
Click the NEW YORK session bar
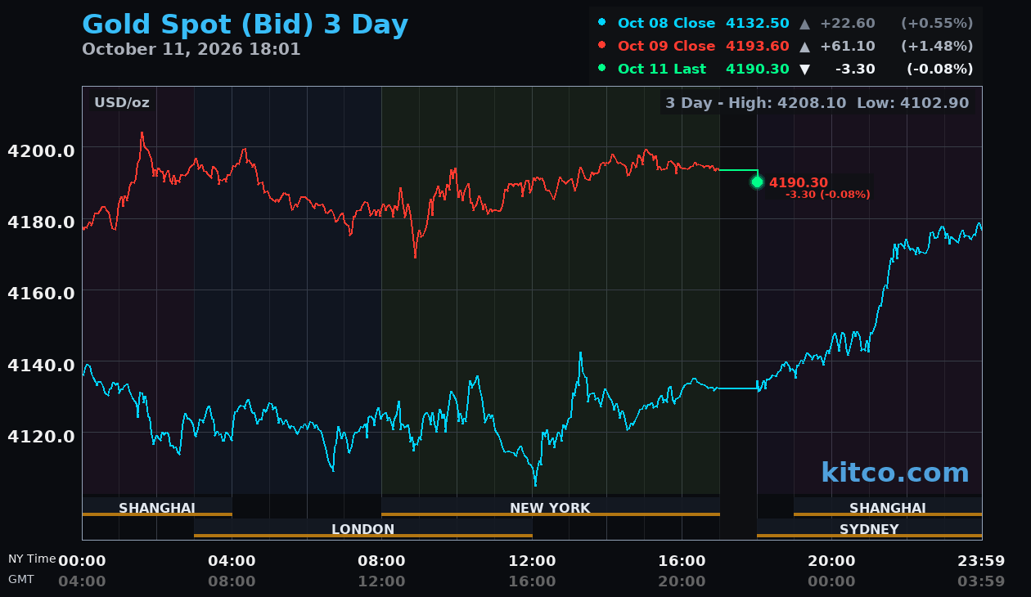click(551, 507)
